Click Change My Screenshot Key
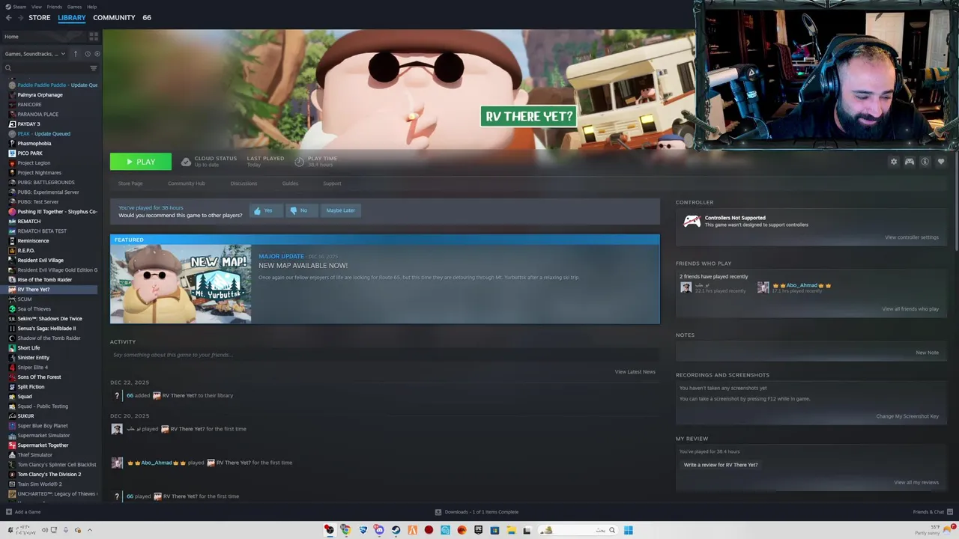 907,416
